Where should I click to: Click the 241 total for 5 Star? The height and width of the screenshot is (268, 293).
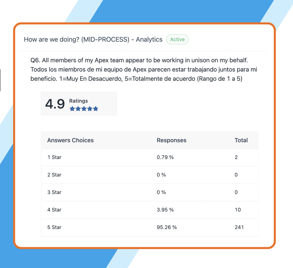(239, 227)
